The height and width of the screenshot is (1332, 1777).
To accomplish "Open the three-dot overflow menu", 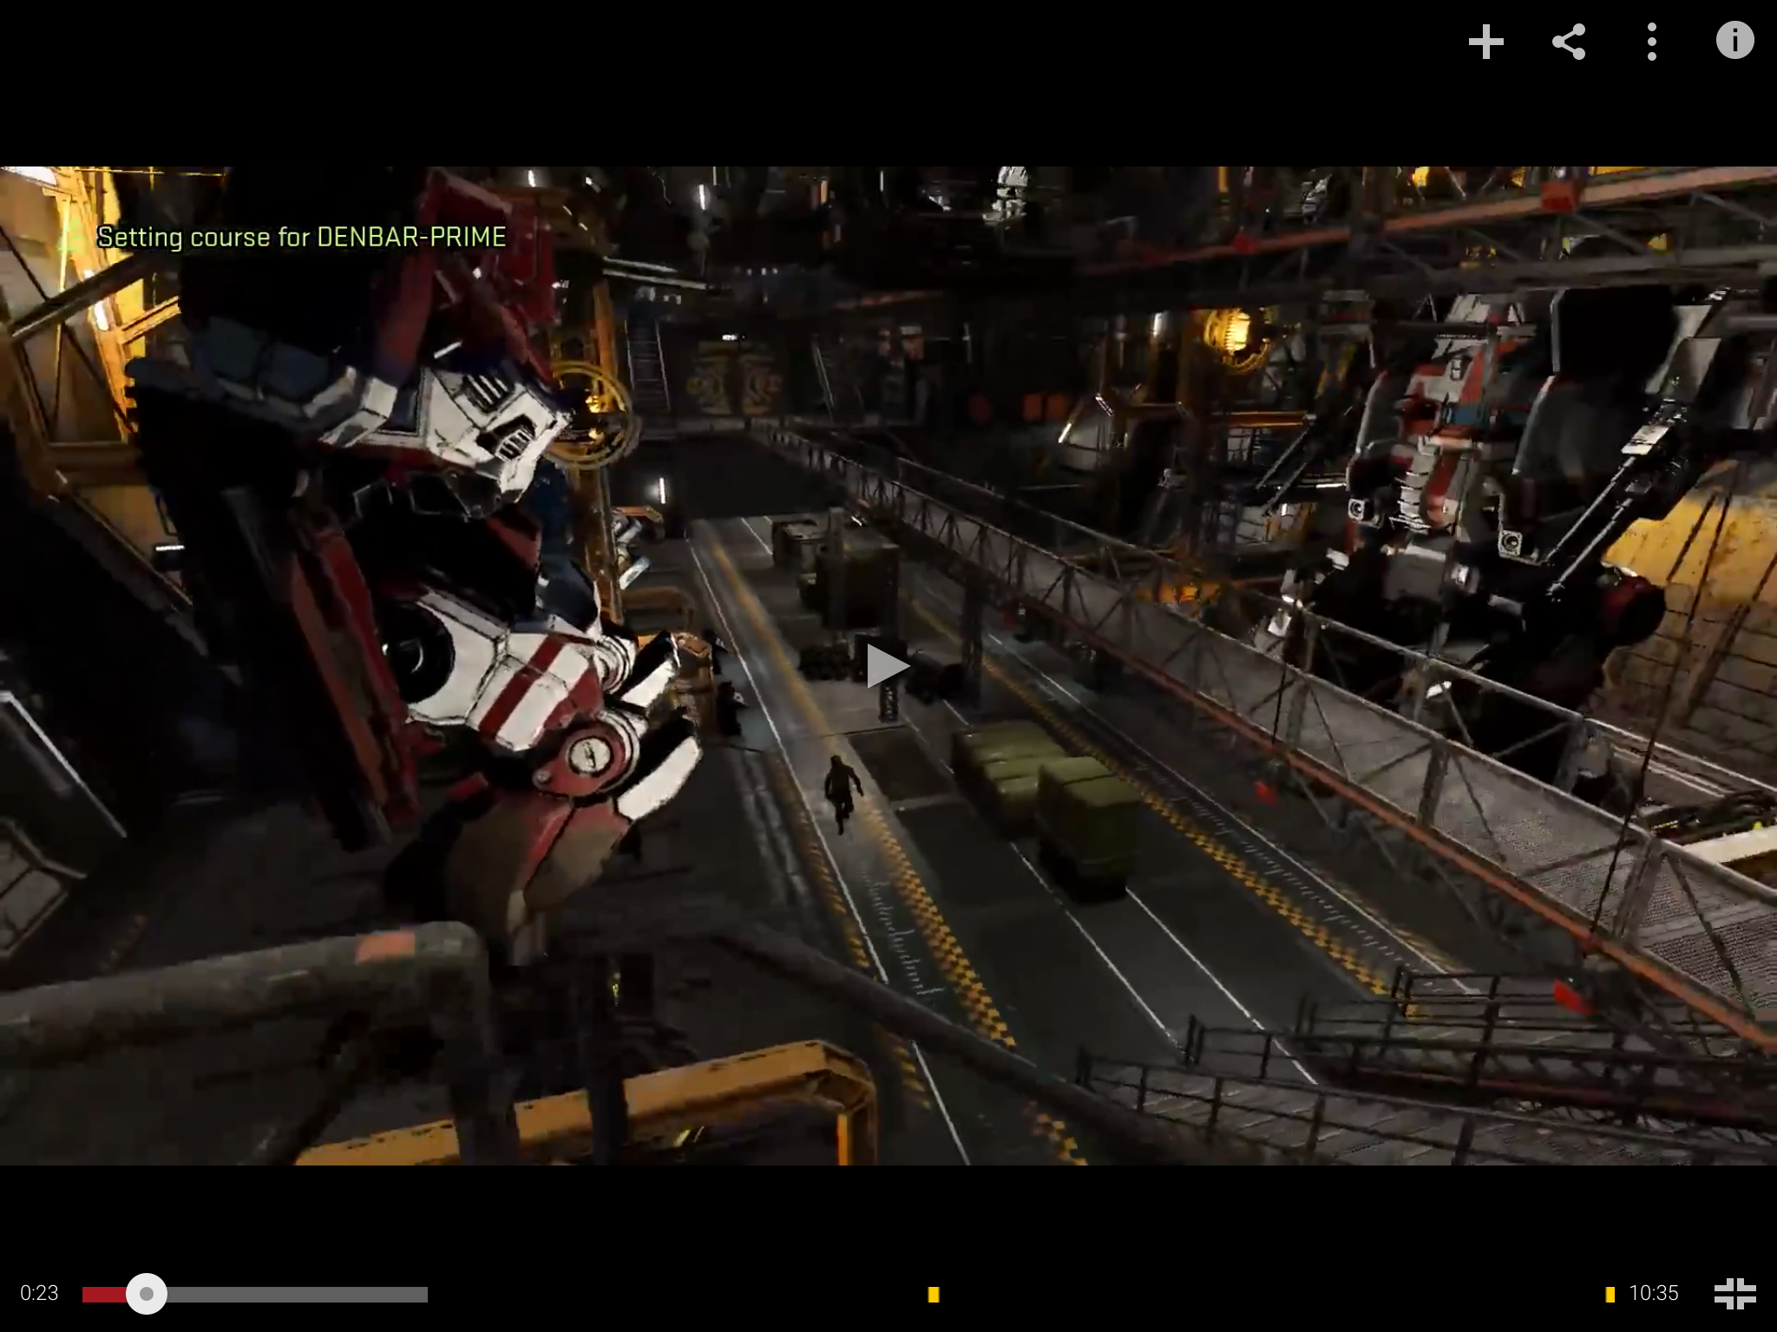I will 1651,42.
